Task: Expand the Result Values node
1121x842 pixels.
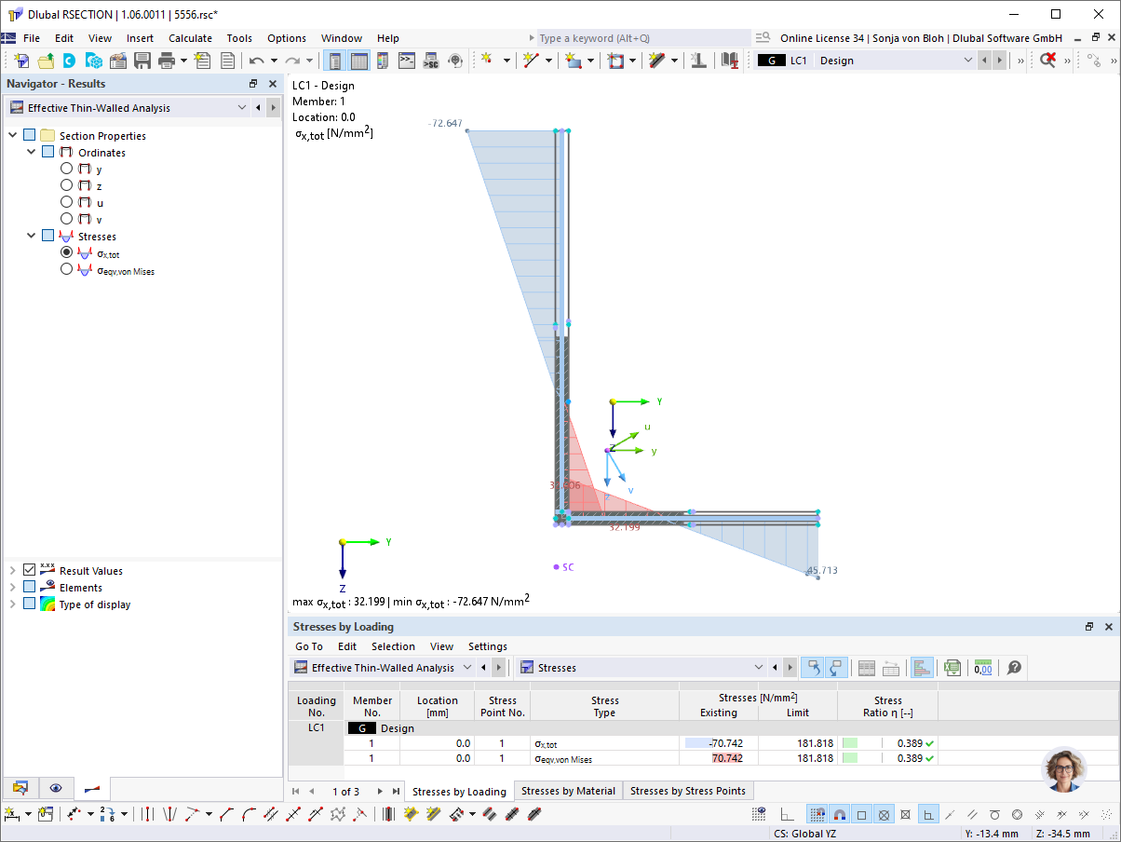Action: click(13, 571)
